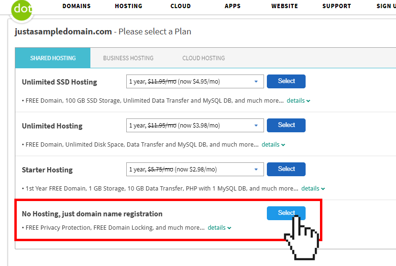Open the Unlimited Hosting term dropdown
396x266 pixels.
coord(195,125)
